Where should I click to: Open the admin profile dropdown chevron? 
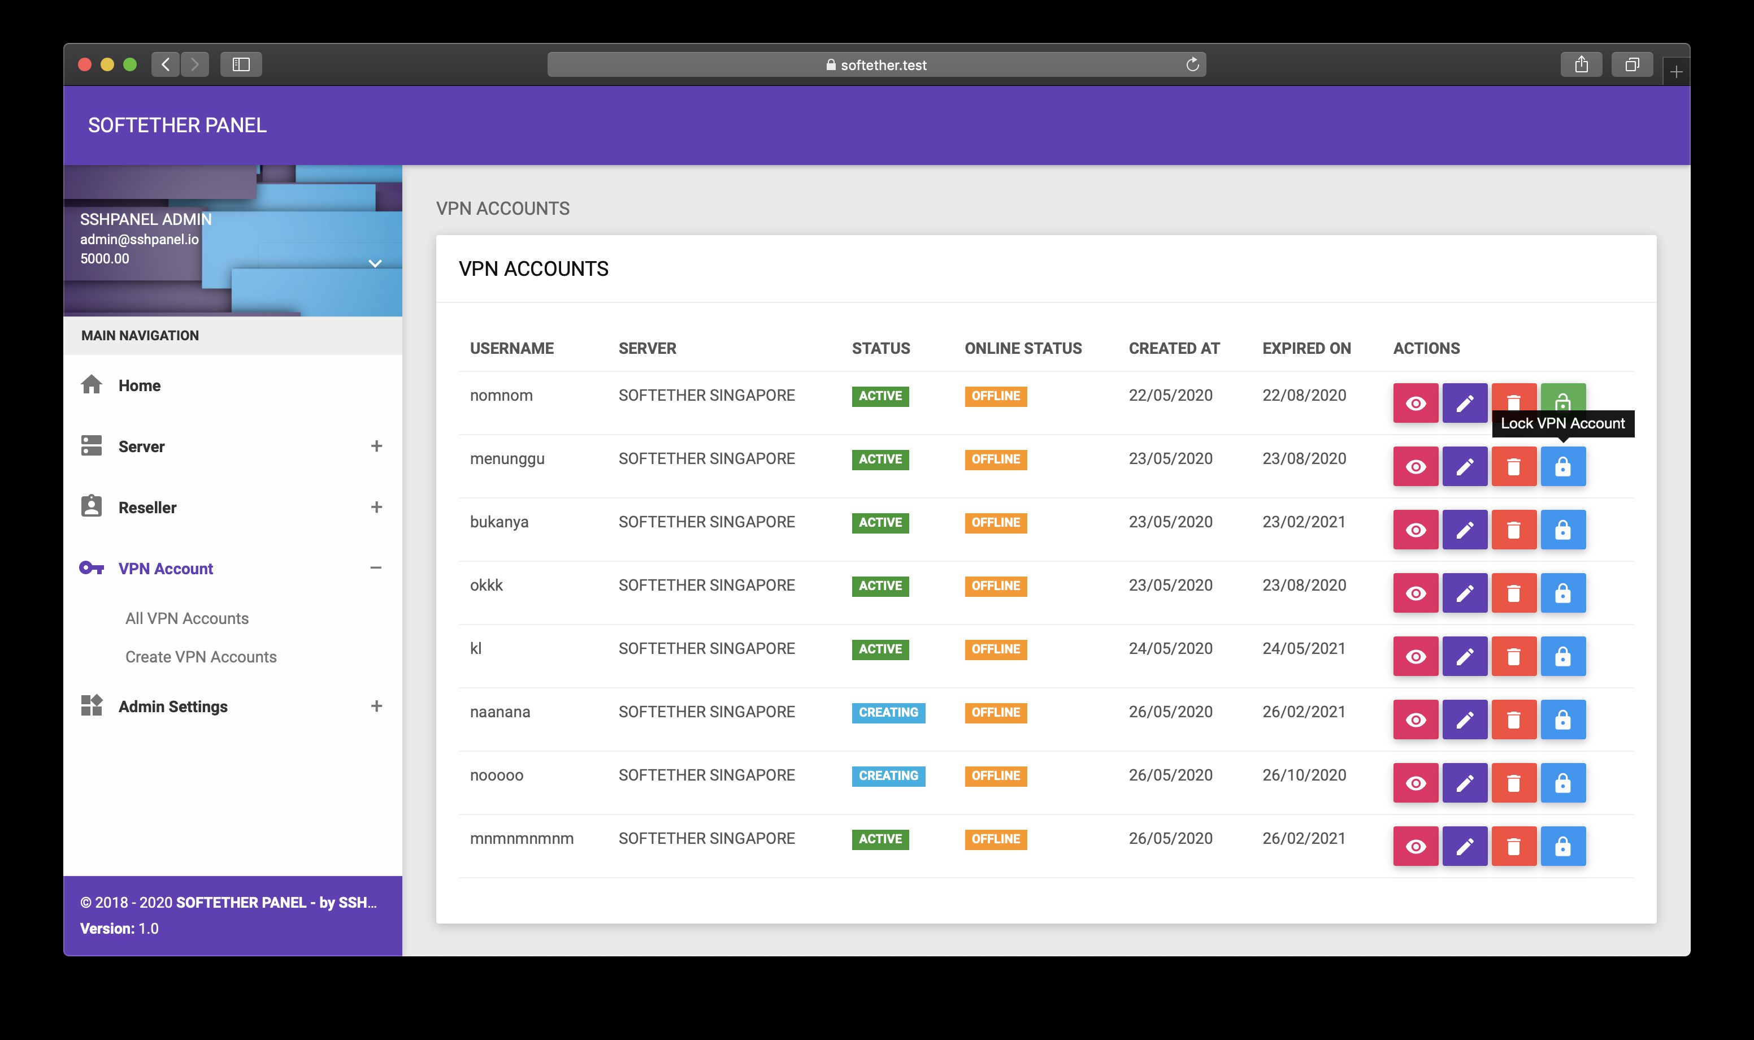pyautogui.click(x=375, y=263)
